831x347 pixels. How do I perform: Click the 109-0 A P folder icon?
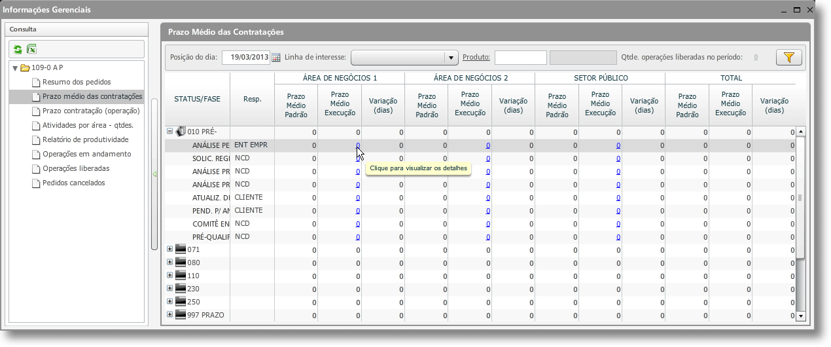click(x=26, y=67)
